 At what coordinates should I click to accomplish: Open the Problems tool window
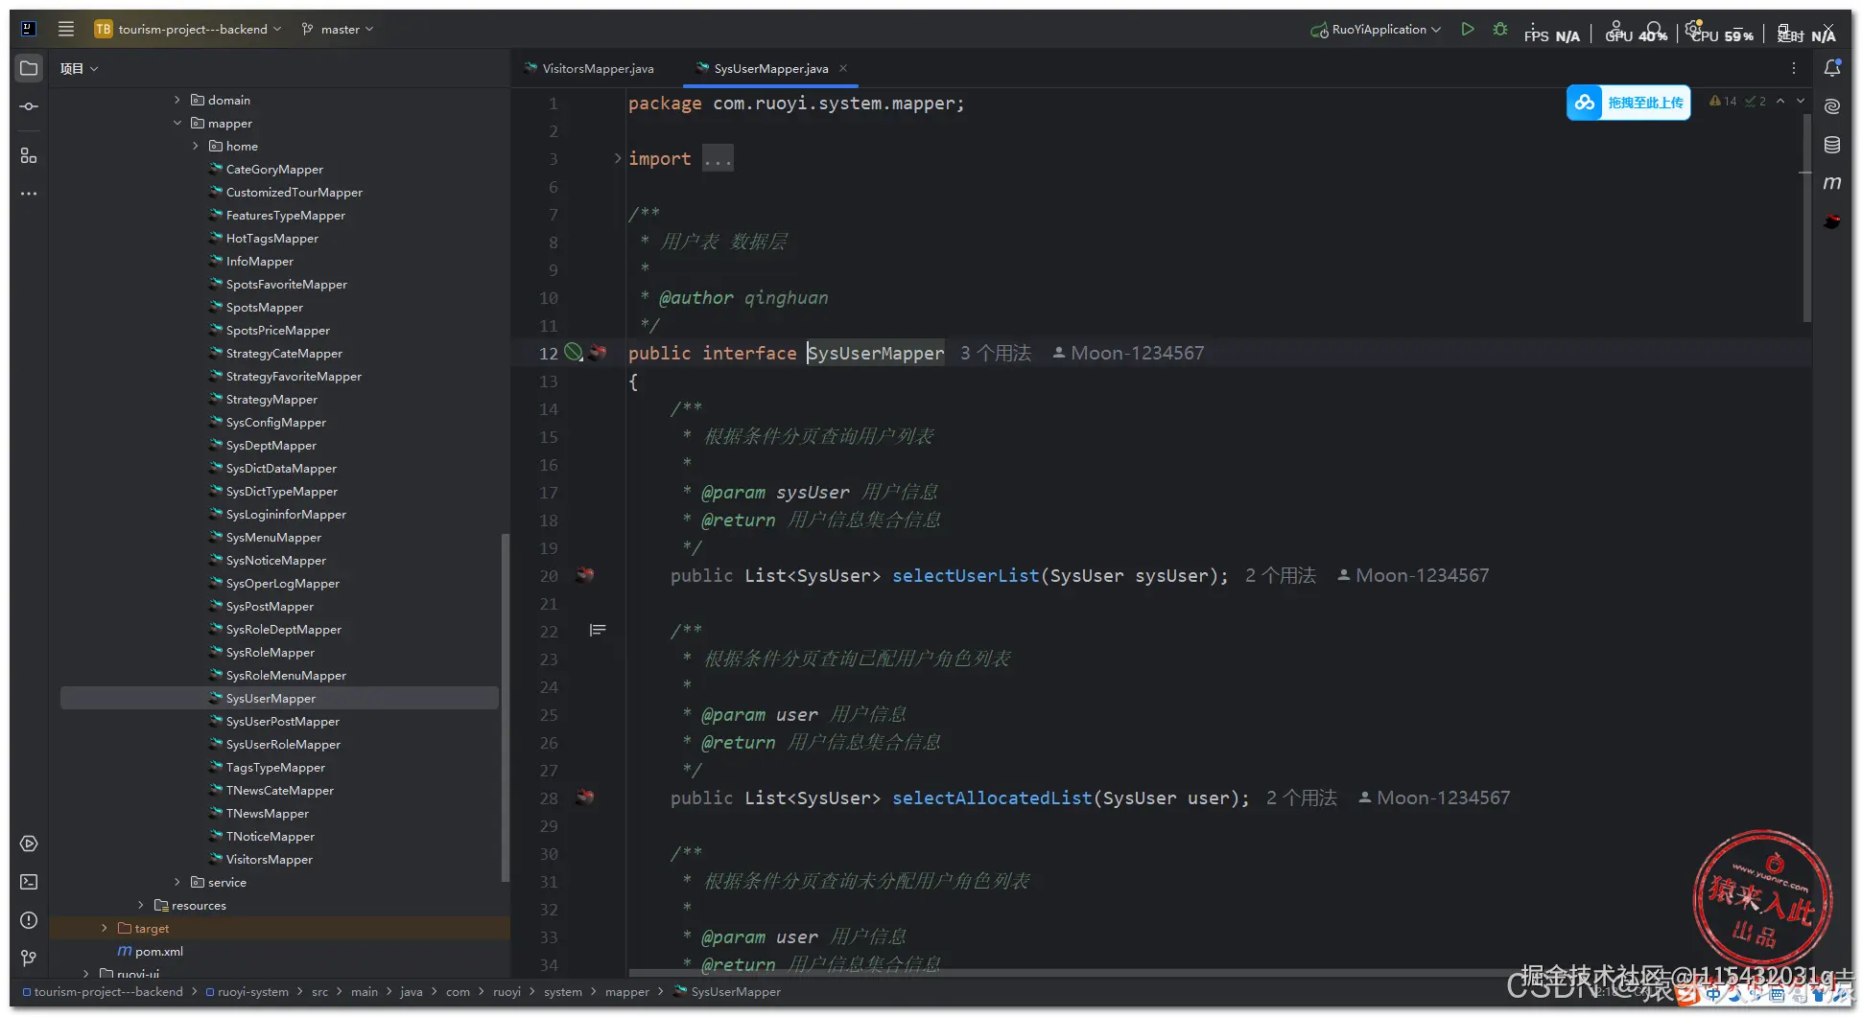coord(29,920)
